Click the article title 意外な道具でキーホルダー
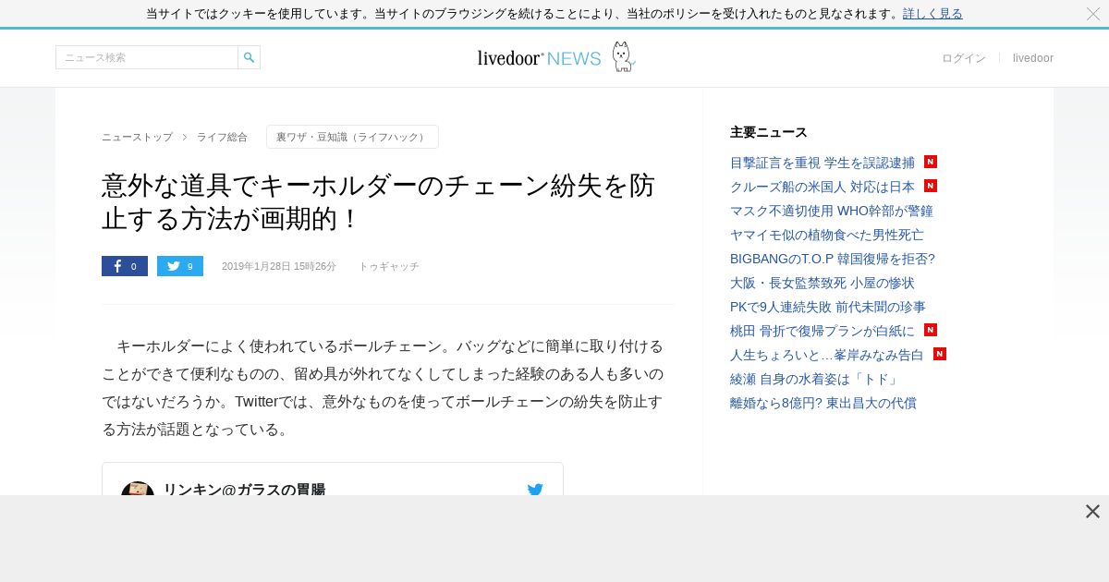Viewport: 1109px width, 582px height. pos(378,202)
